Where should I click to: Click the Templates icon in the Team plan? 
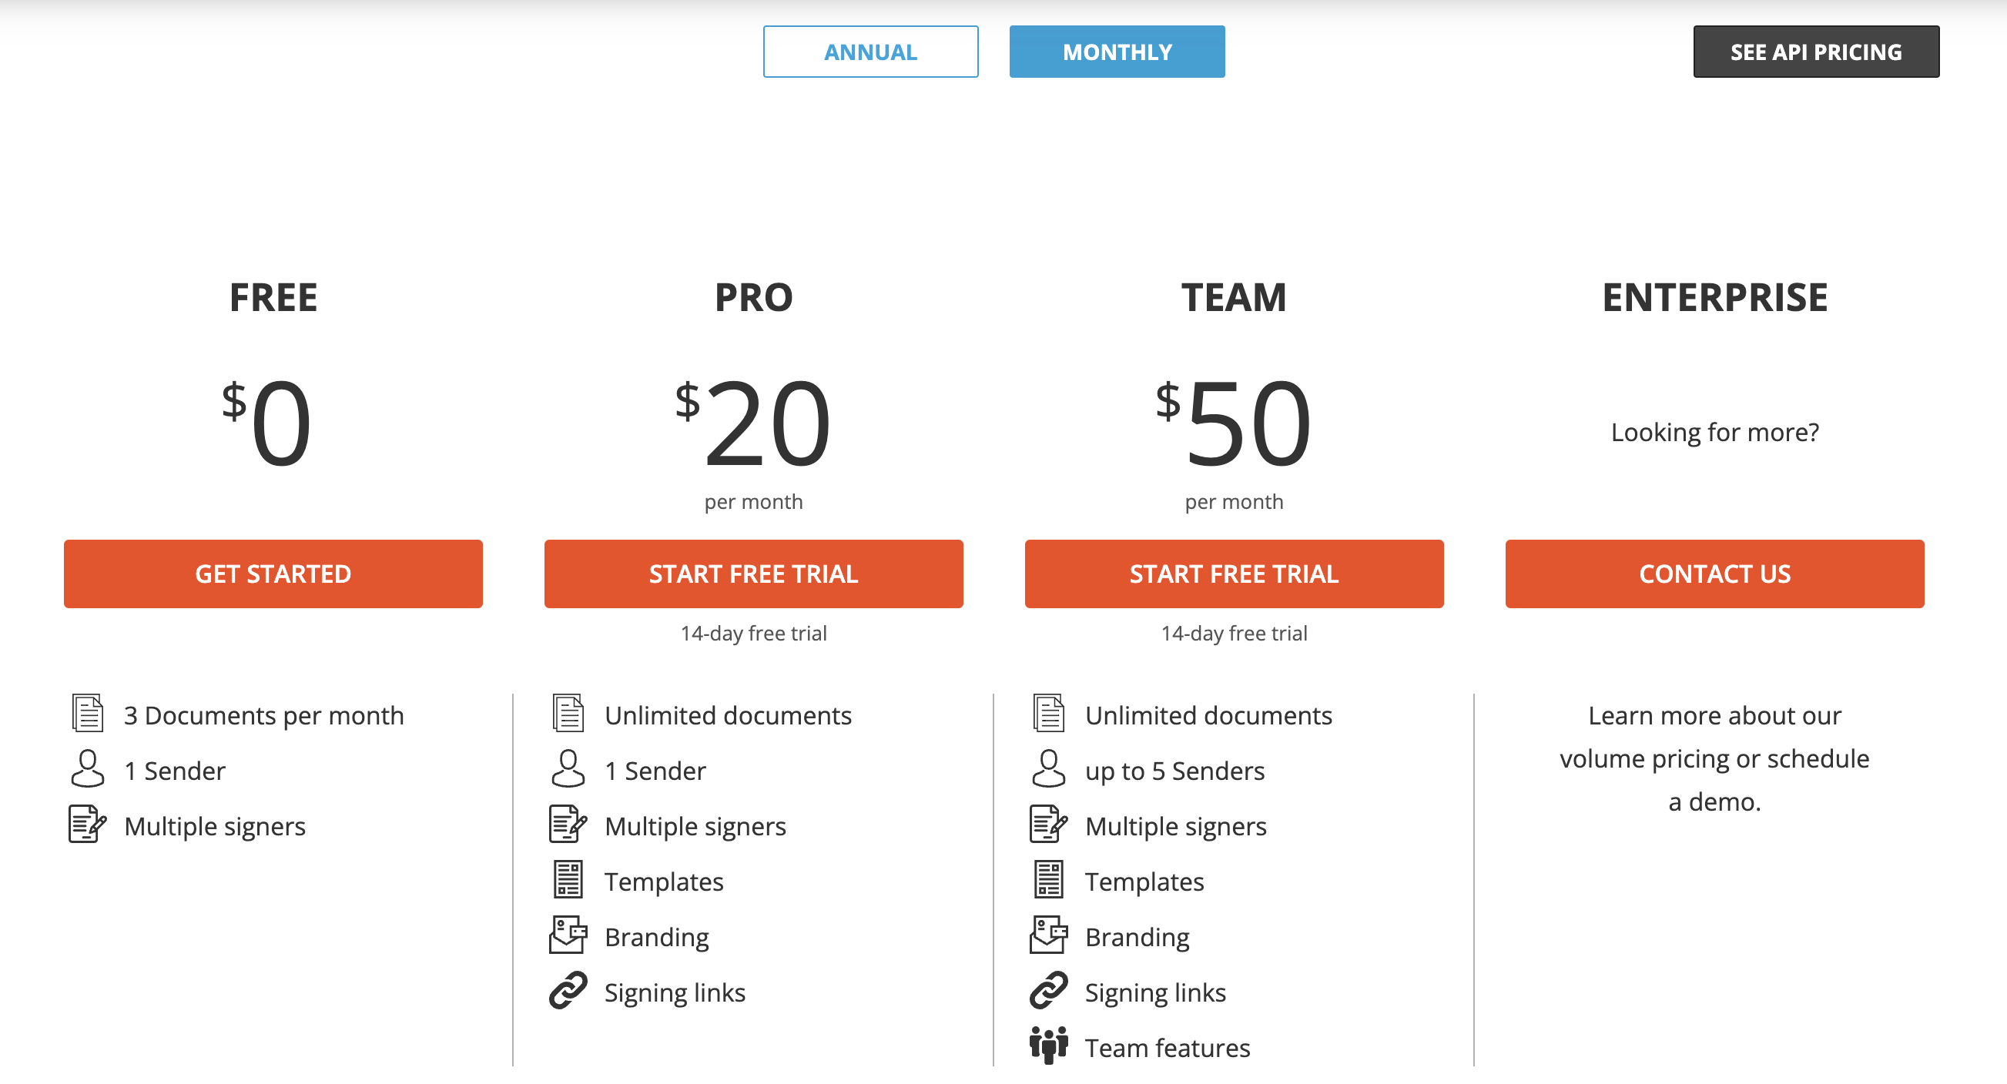tap(1049, 879)
